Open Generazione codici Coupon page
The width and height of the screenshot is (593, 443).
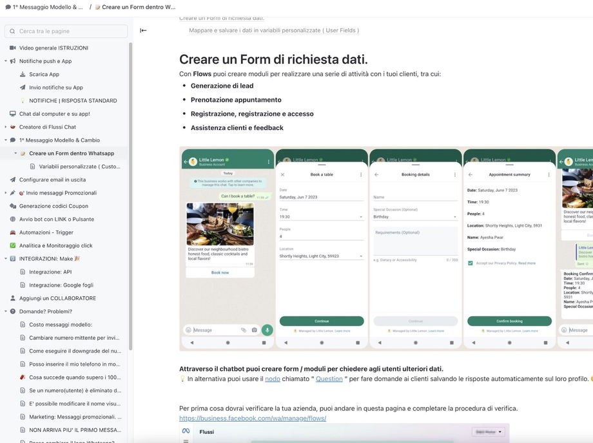pos(53,206)
